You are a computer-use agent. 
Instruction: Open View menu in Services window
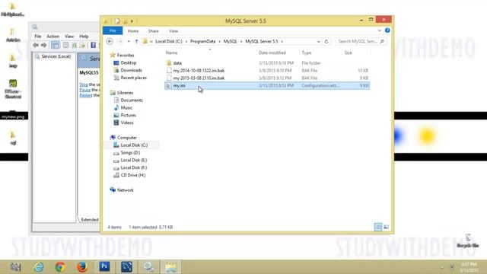pos(69,37)
